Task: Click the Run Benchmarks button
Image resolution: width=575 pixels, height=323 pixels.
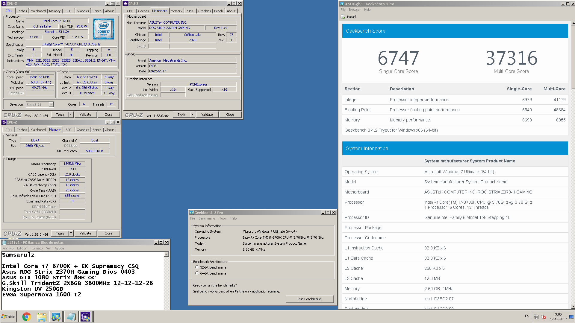Action: (x=310, y=299)
